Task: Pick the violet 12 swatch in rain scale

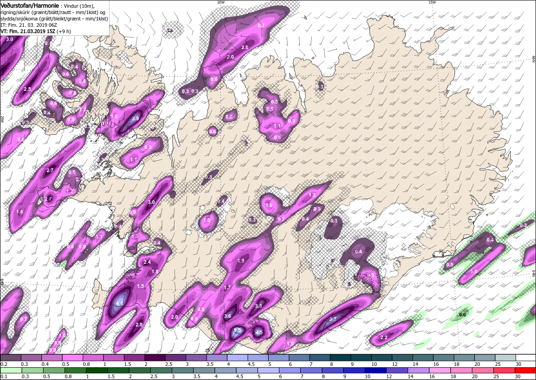Action: (x=397, y=370)
